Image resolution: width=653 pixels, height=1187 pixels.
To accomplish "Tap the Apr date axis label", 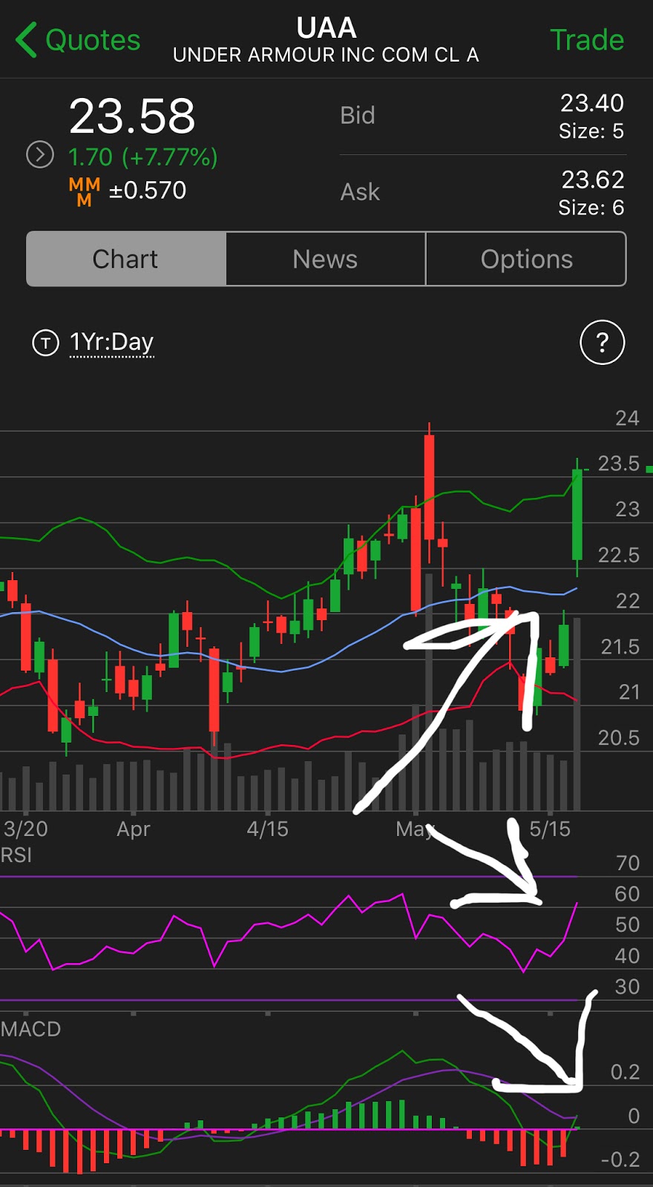I will (x=134, y=829).
